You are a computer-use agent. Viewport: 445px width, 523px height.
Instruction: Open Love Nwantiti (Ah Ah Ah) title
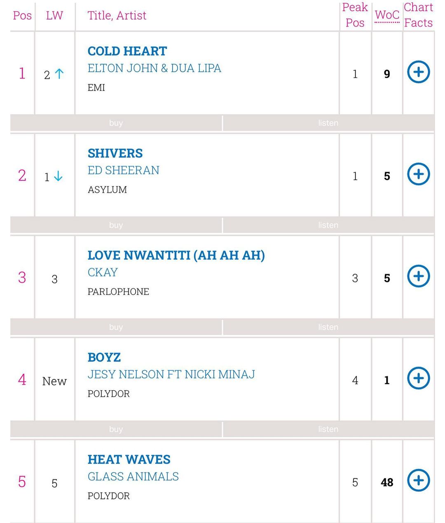176,255
